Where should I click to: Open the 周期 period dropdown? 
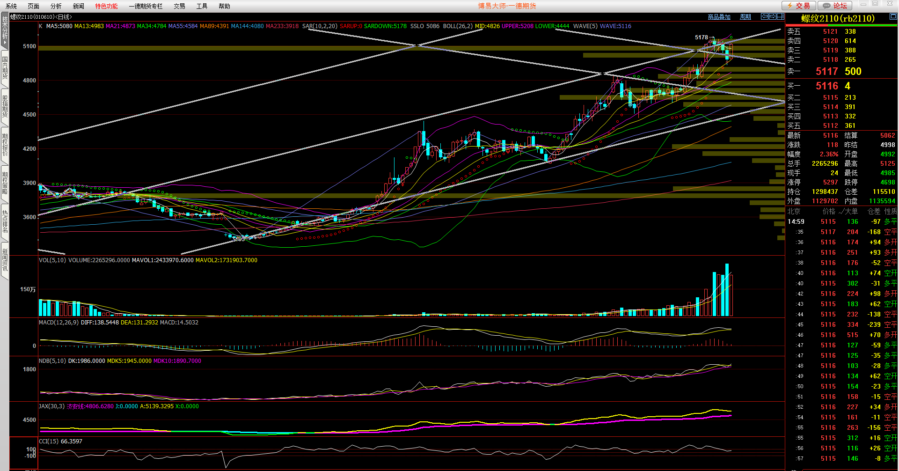745,17
